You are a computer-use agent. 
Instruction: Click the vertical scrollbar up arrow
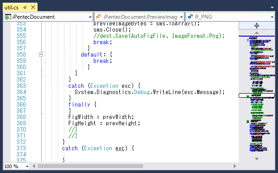tap(257, 33)
